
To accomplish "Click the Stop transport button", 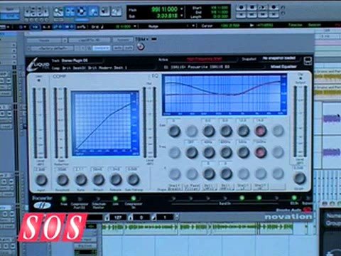I will pos(252,7).
